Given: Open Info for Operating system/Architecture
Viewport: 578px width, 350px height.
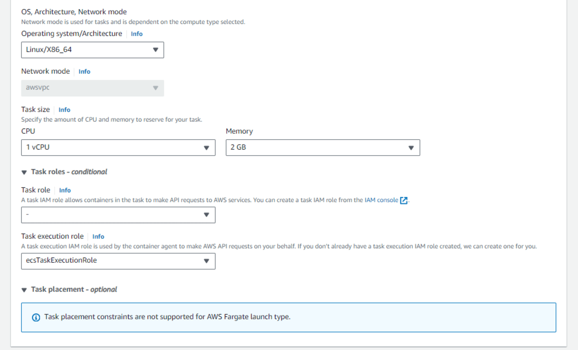Looking at the screenshot, I should (x=136, y=34).
